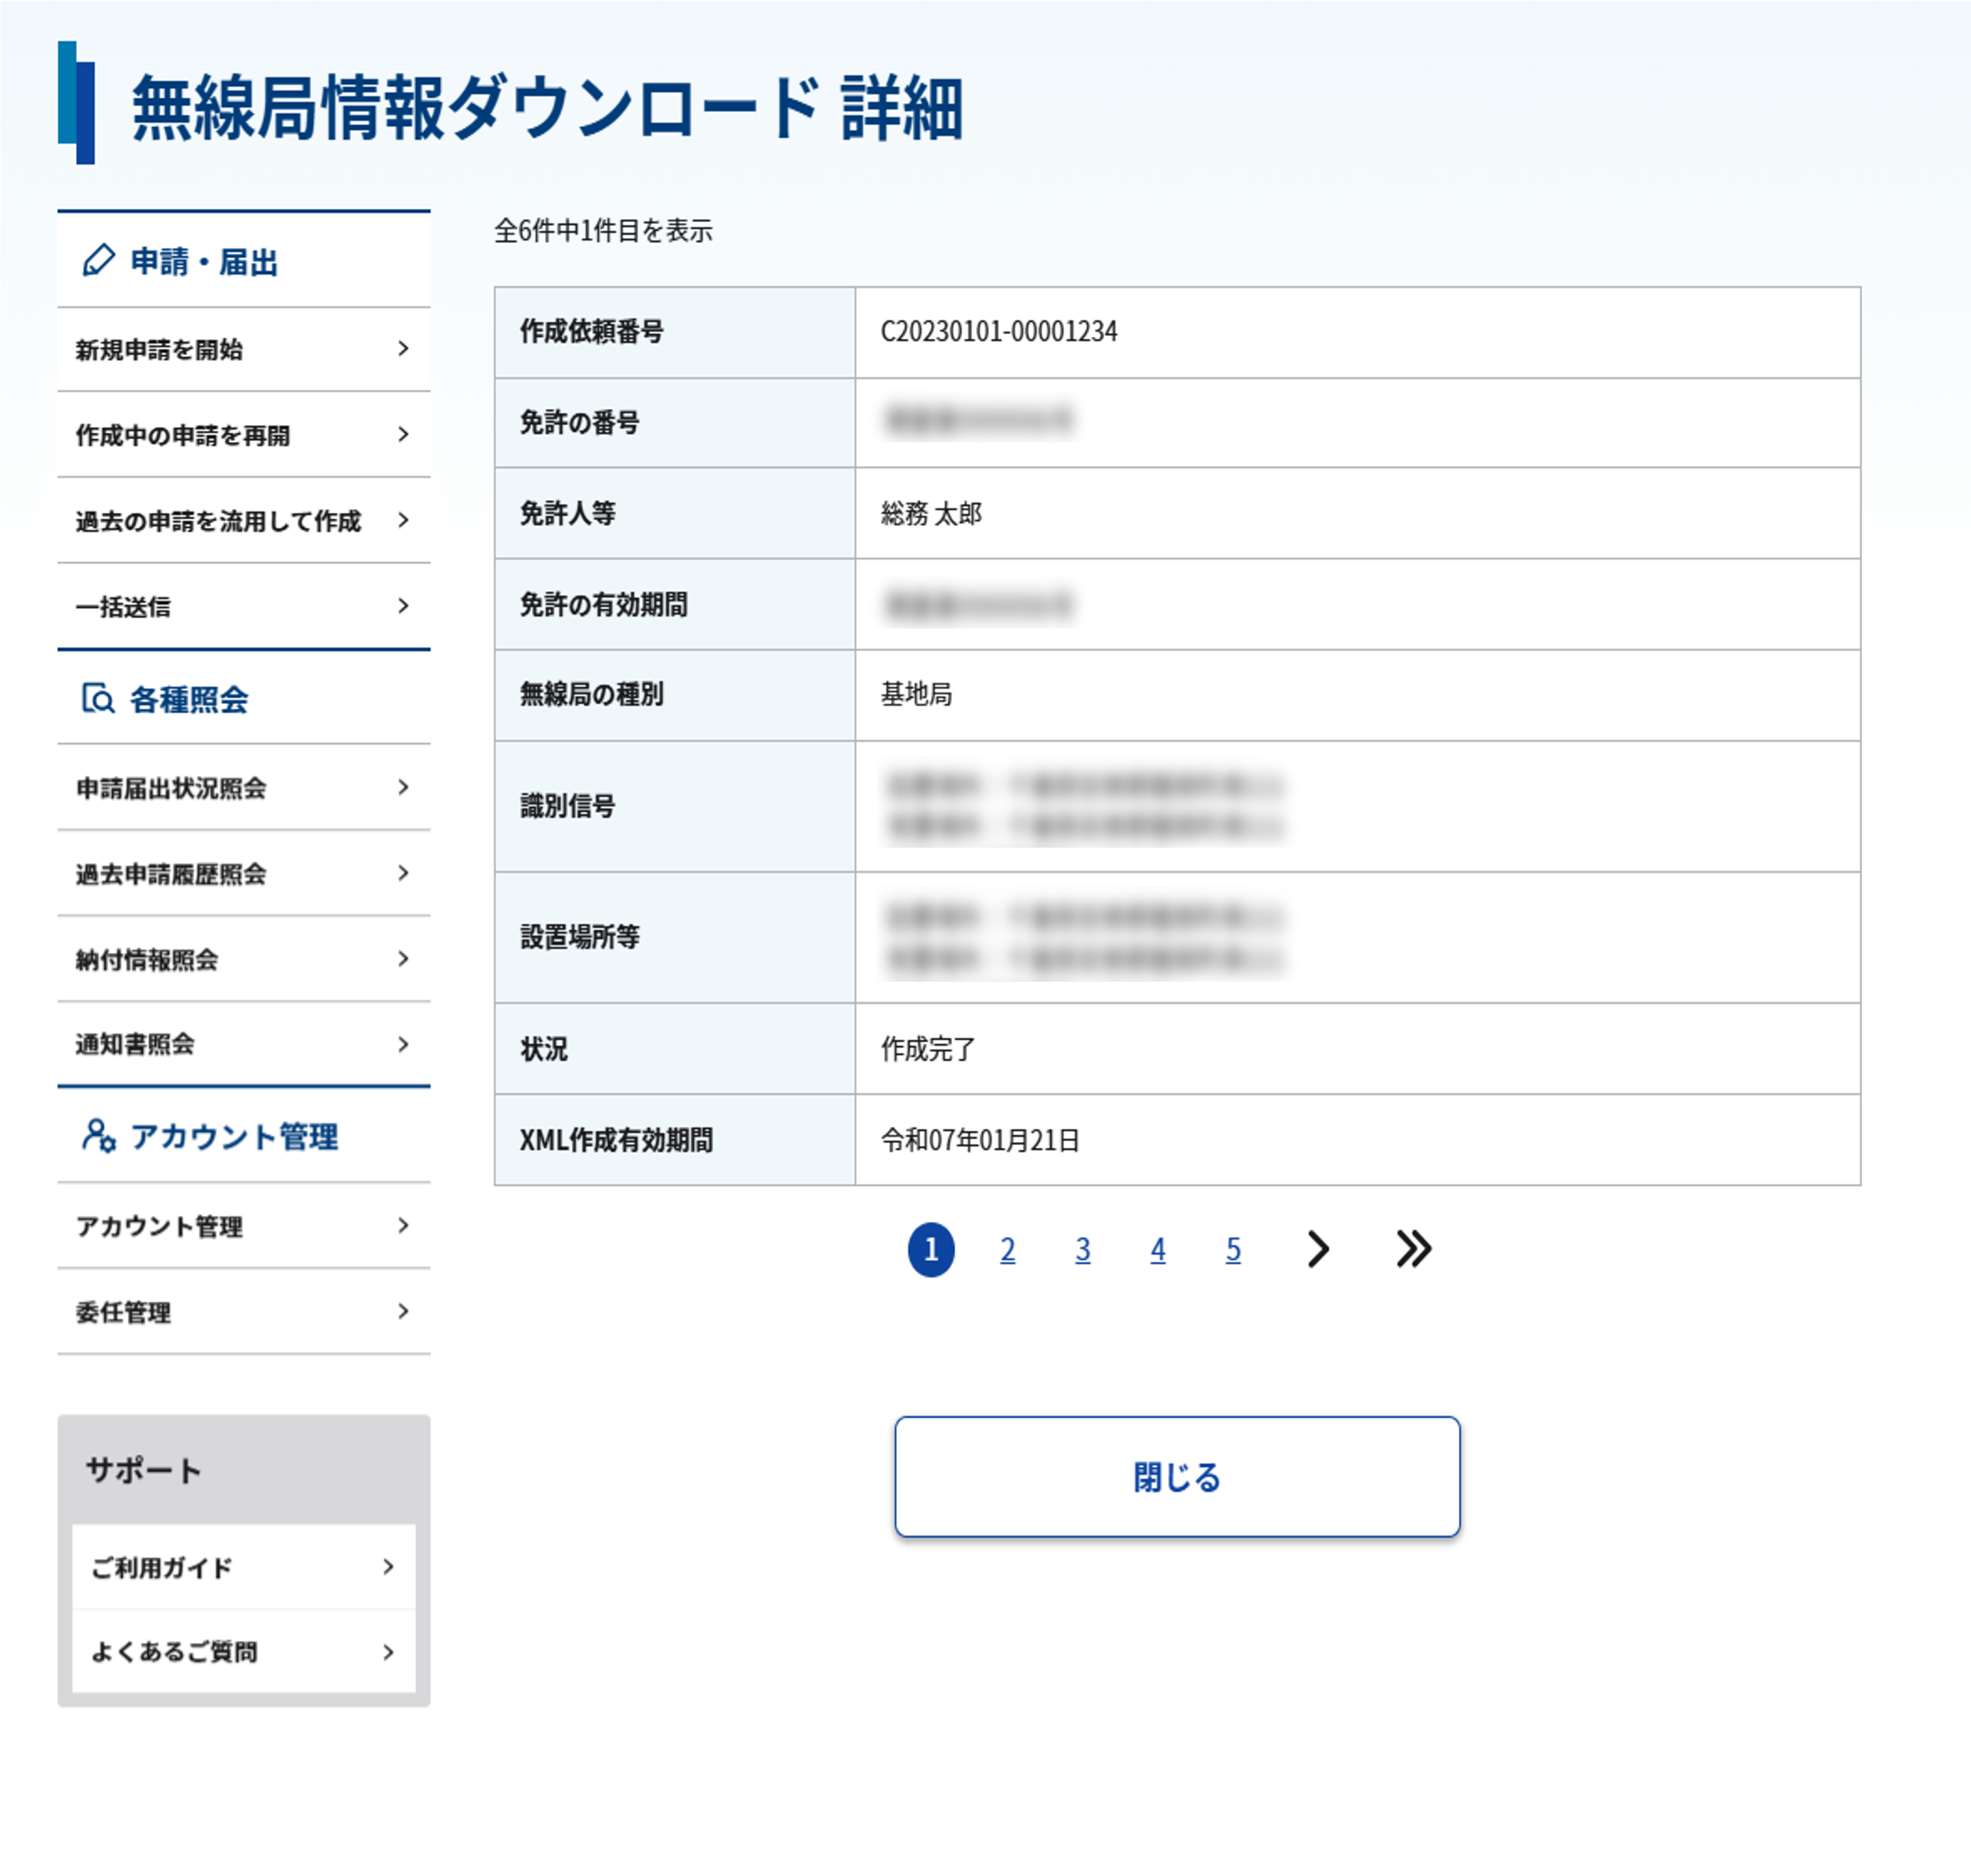Go to page 2
Screen dimensions: 1971x1876
[x=1008, y=1249]
